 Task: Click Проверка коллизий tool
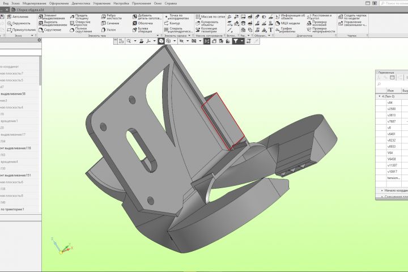pos(316,23)
